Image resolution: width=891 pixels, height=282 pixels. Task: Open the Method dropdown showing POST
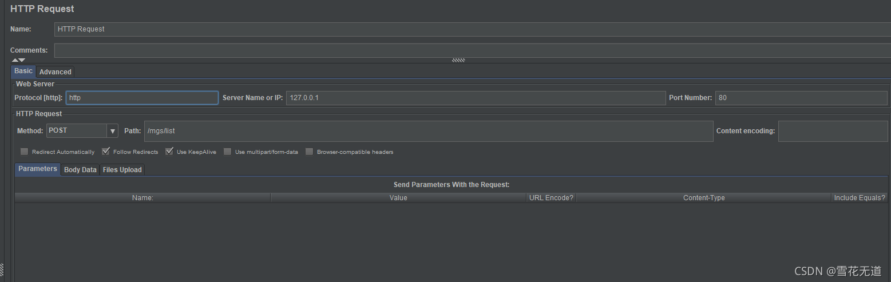(x=82, y=130)
